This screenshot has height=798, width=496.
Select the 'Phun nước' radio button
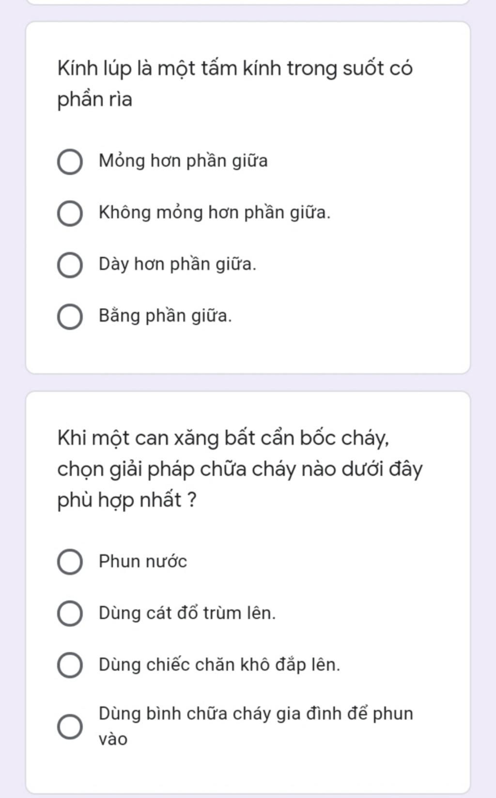[70, 562]
